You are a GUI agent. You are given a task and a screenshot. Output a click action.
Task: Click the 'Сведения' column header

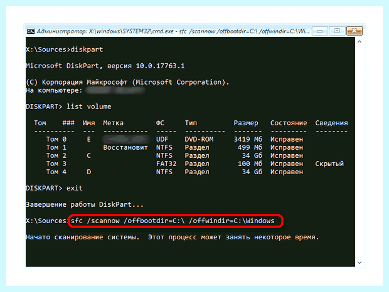(331, 123)
